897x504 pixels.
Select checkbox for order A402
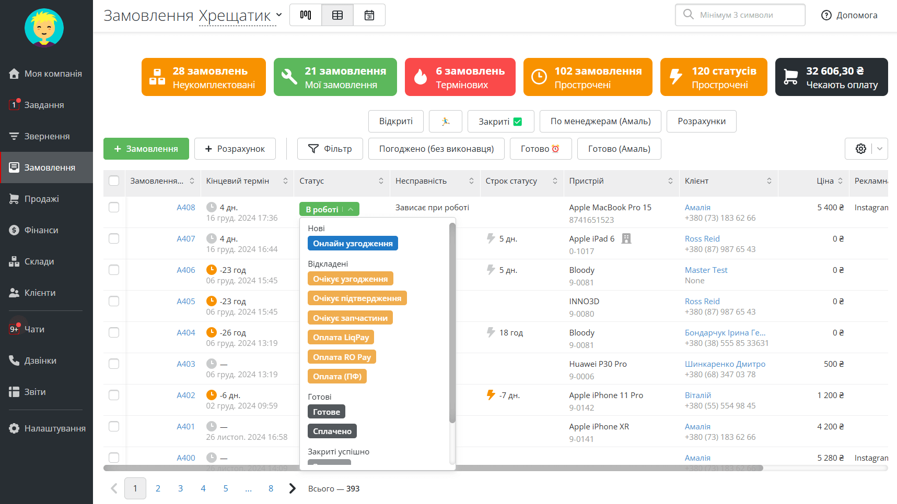click(114, 395)
